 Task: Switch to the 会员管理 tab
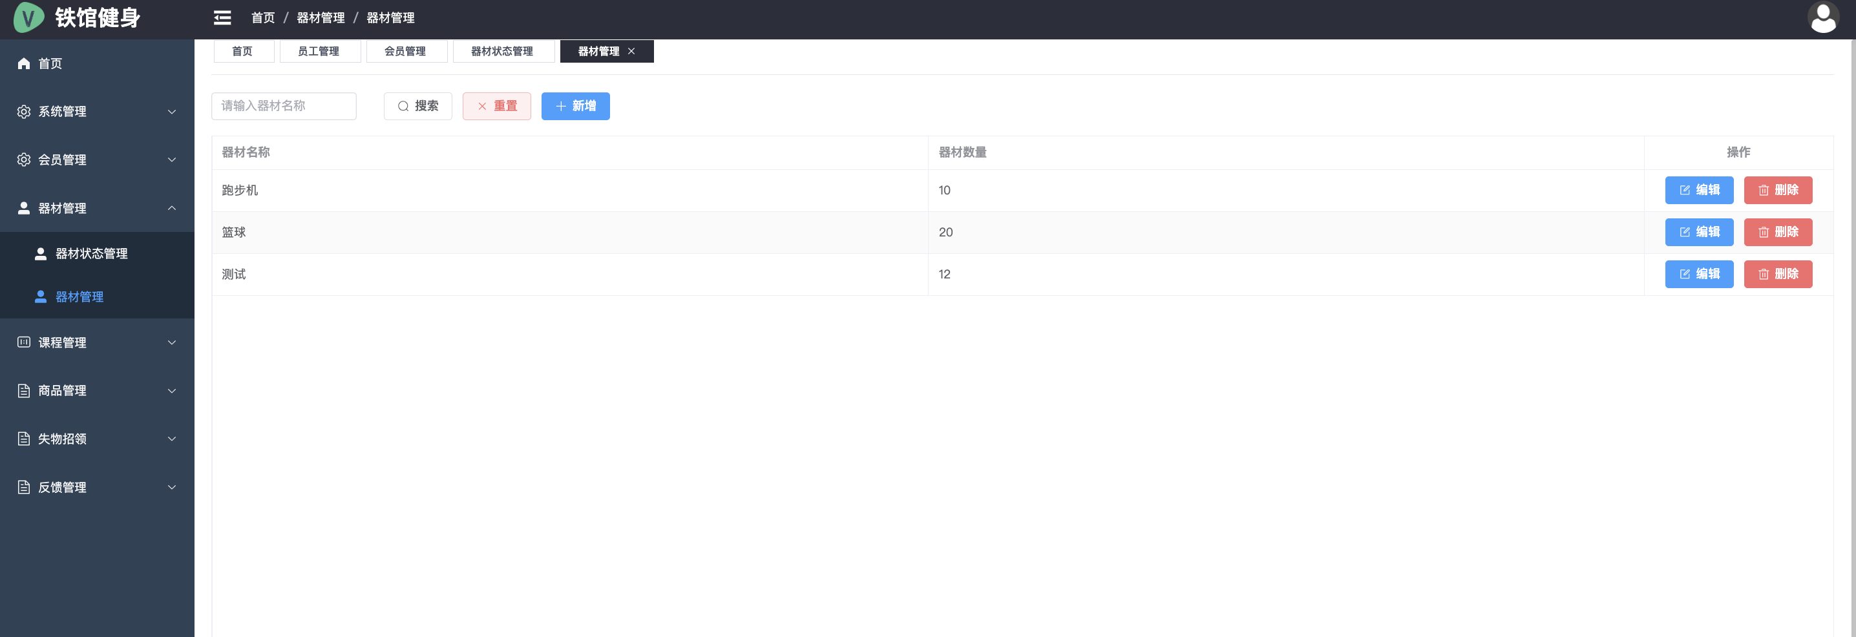(406, 51)
